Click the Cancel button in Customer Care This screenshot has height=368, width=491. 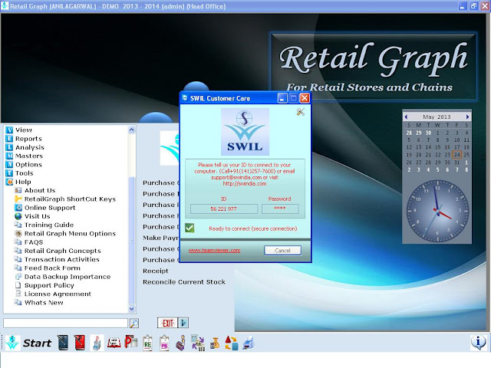click(282, 251)
